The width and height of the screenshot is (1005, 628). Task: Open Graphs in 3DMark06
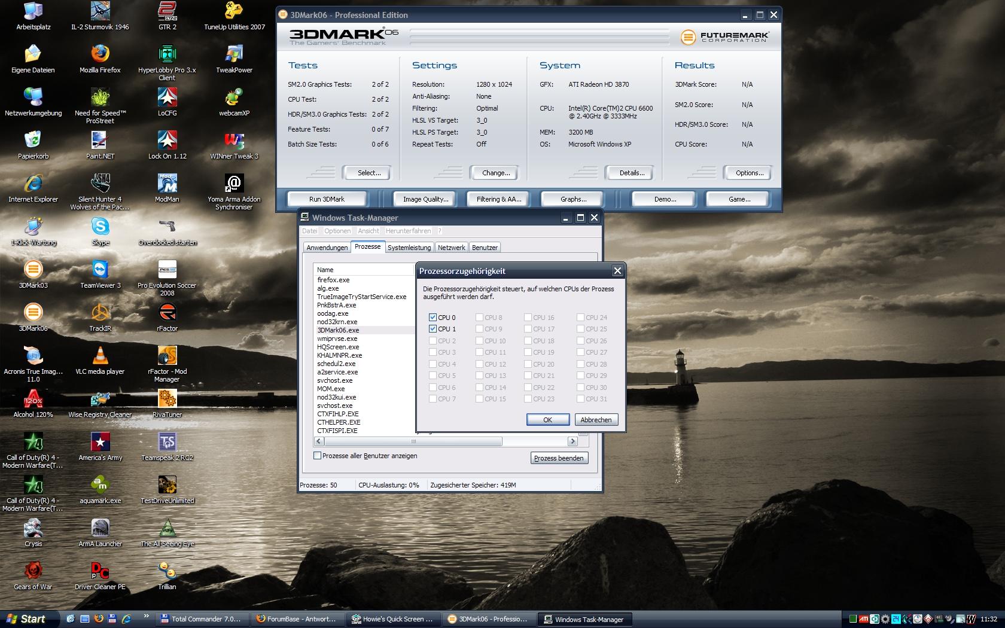click(x=573, y=199)
